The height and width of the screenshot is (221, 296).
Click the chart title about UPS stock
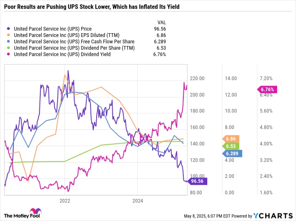pyautogui.click(x=92, y=7)
